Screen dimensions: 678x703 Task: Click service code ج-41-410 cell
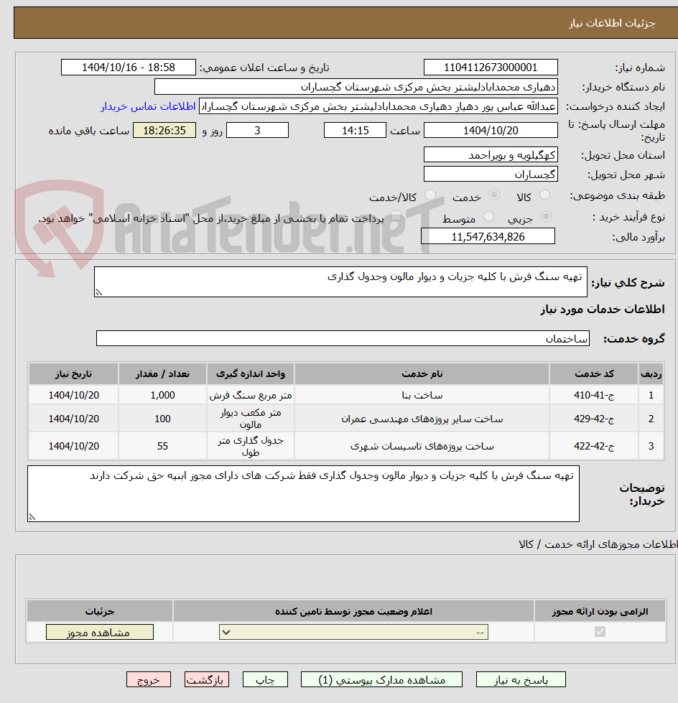point(594,395)
